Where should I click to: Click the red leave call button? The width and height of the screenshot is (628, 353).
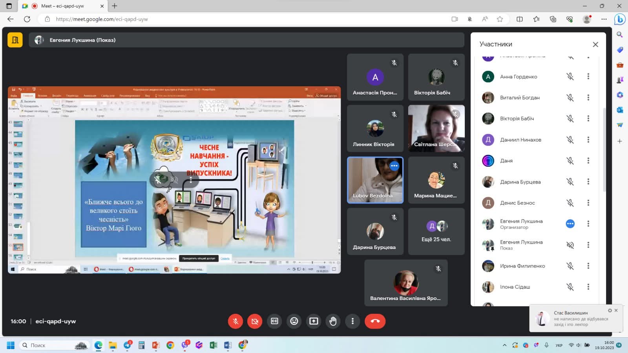tap(375, 321)
